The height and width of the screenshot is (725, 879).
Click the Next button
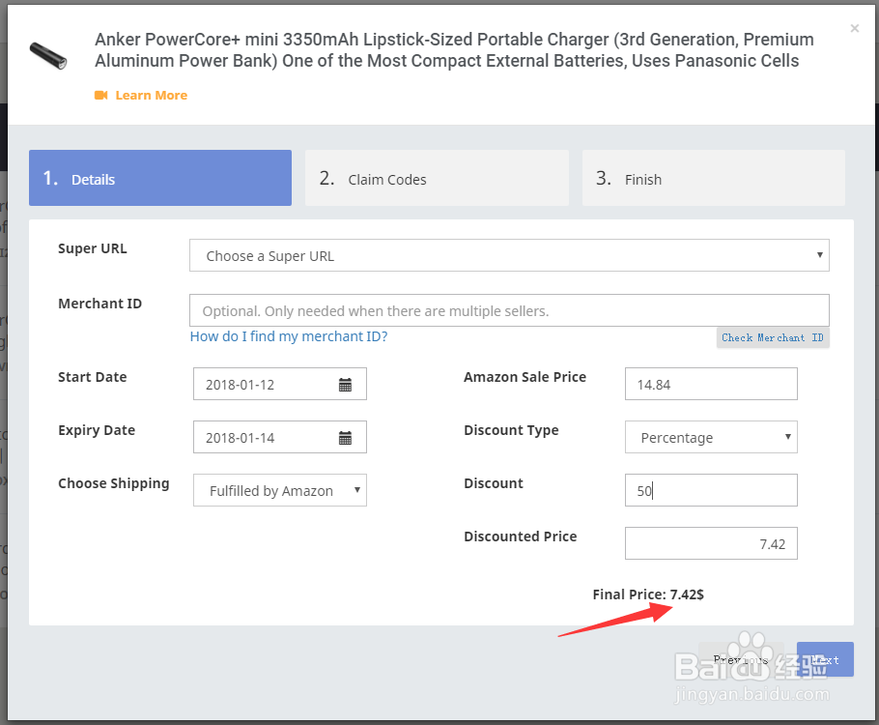(x=825, y=659)
